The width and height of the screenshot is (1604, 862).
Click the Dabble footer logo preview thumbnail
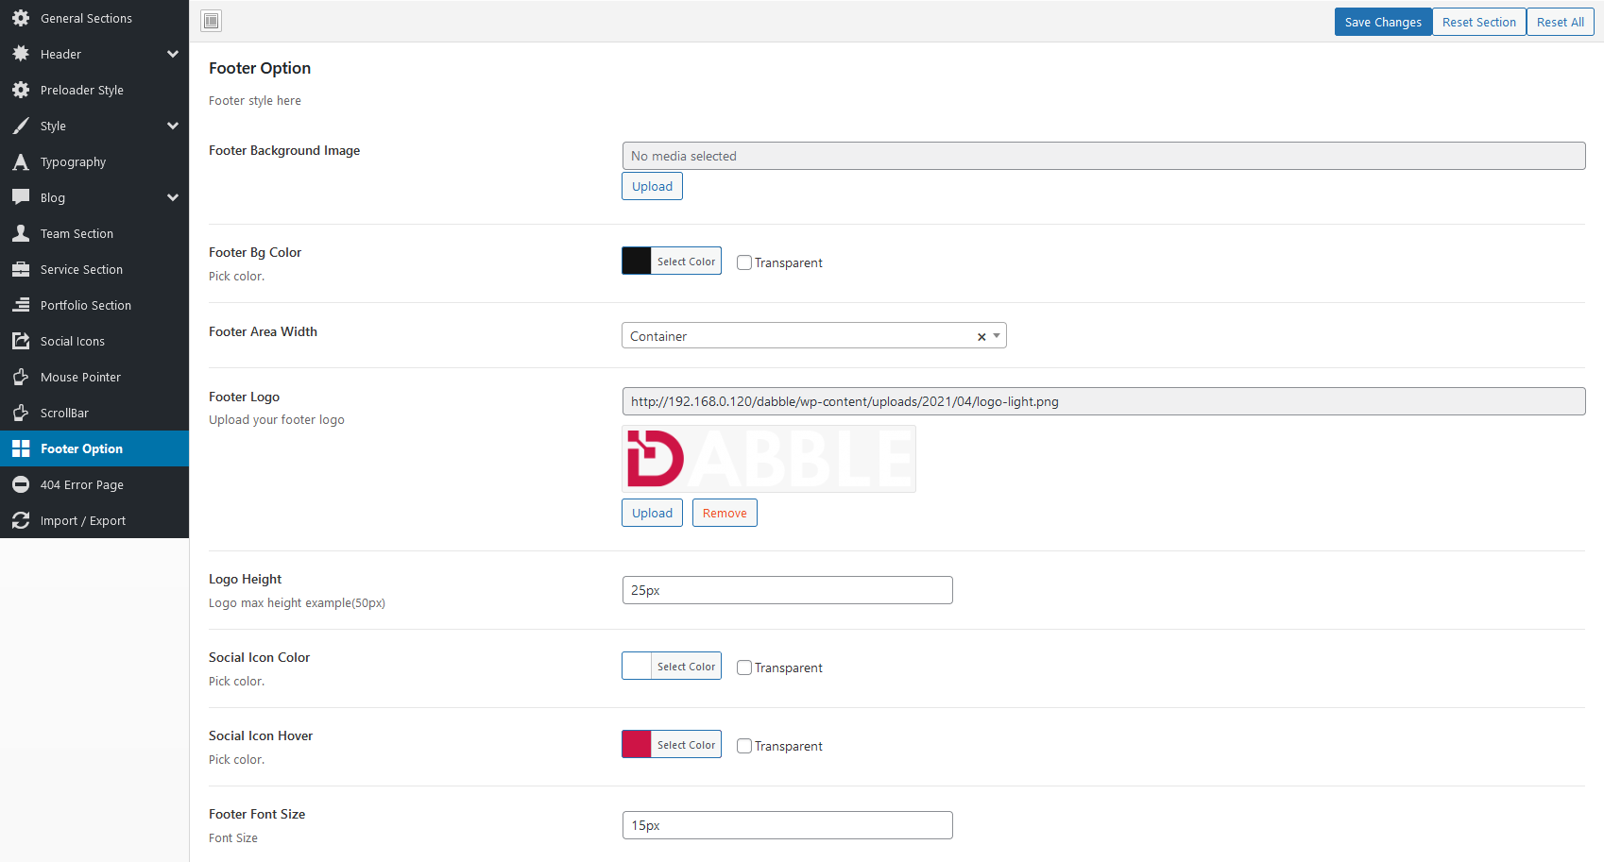(x=769, y=459)
